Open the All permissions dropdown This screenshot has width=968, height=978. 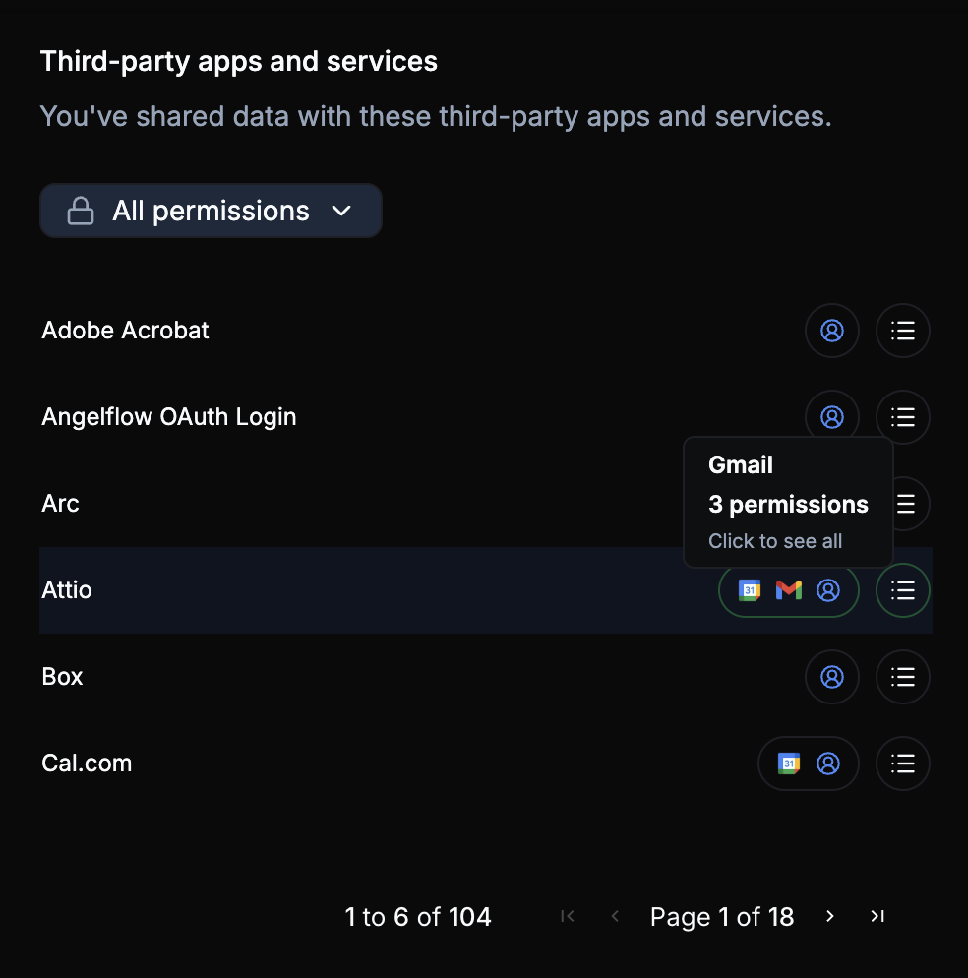point(211,211)
